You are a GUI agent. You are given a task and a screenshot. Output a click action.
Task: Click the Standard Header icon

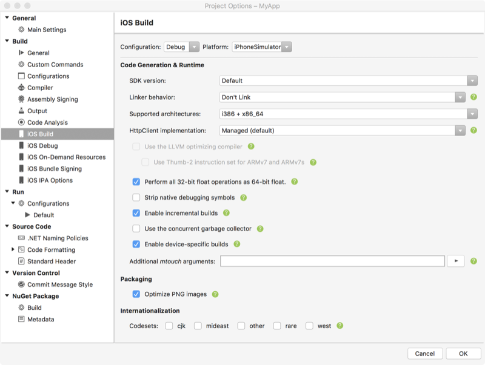pos(22,261)
